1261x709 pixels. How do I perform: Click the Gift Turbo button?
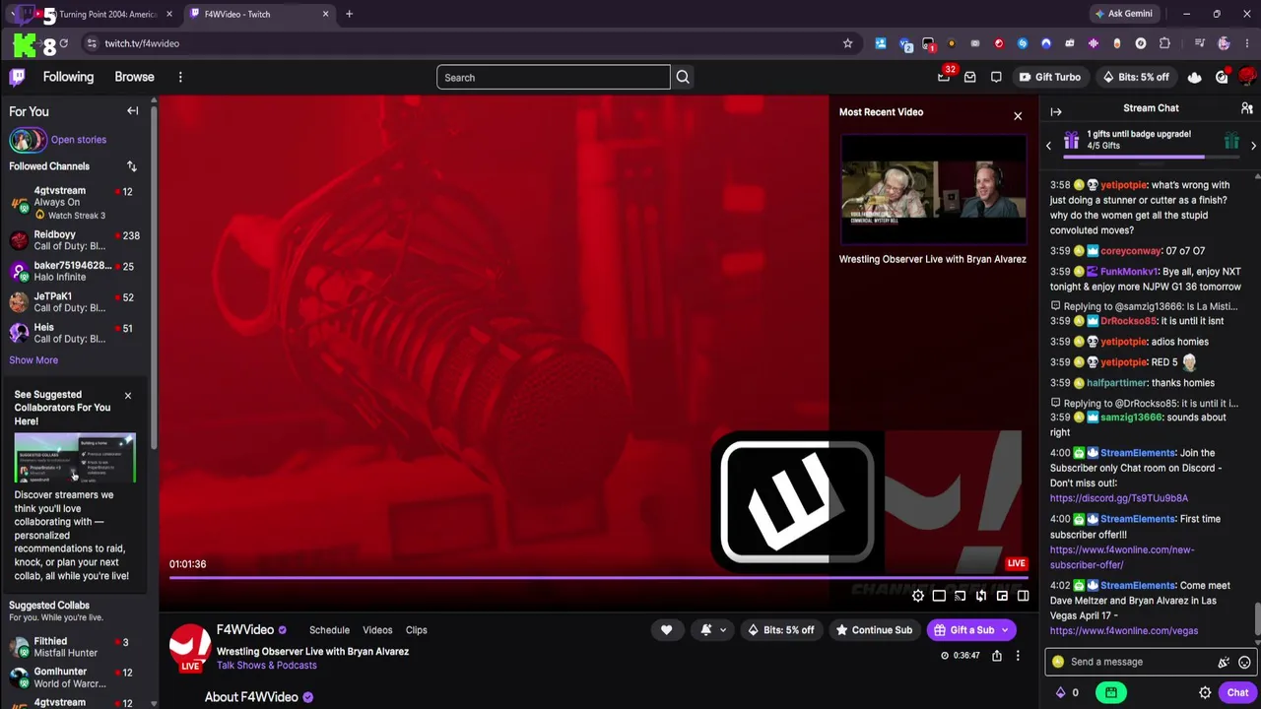tap(1050, 77)
